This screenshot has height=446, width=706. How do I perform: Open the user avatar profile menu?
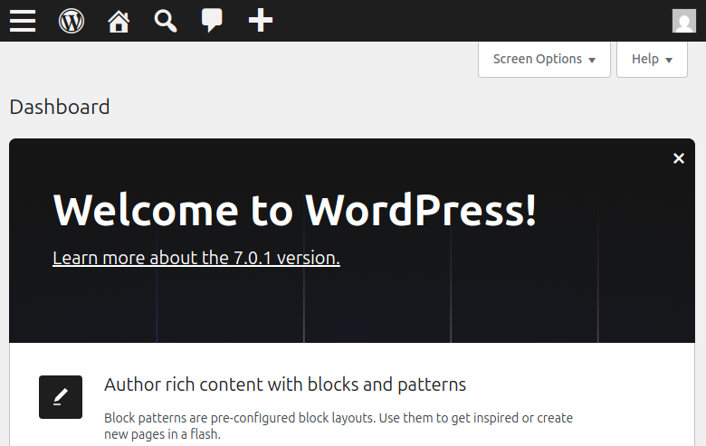click(x=684, y=21)
